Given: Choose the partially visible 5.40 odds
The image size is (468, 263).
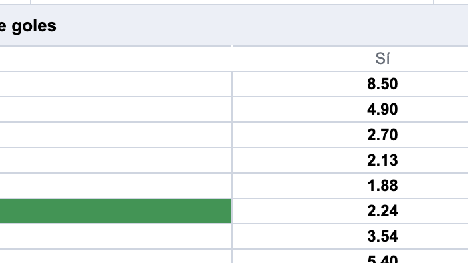Looking at the screenshot, I should pyautogui.click(x=382, y=258).
